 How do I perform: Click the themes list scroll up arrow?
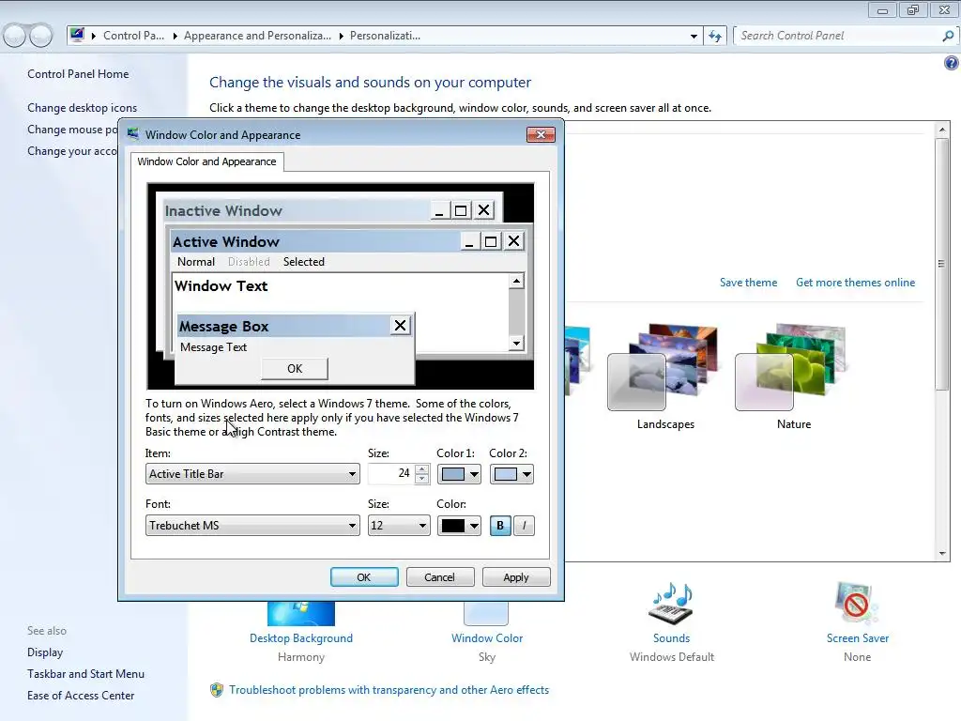click(942, 130)
